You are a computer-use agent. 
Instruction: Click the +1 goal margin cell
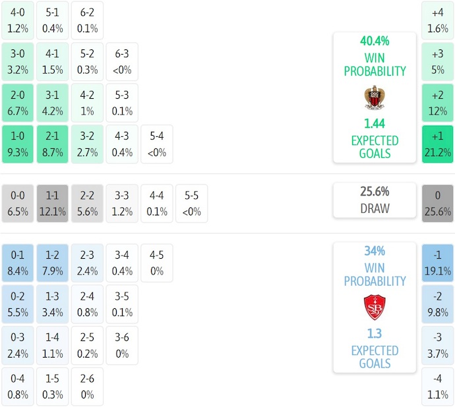pos(438,144)
